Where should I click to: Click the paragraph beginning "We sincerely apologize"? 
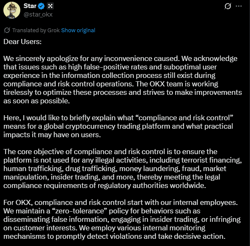123,80
